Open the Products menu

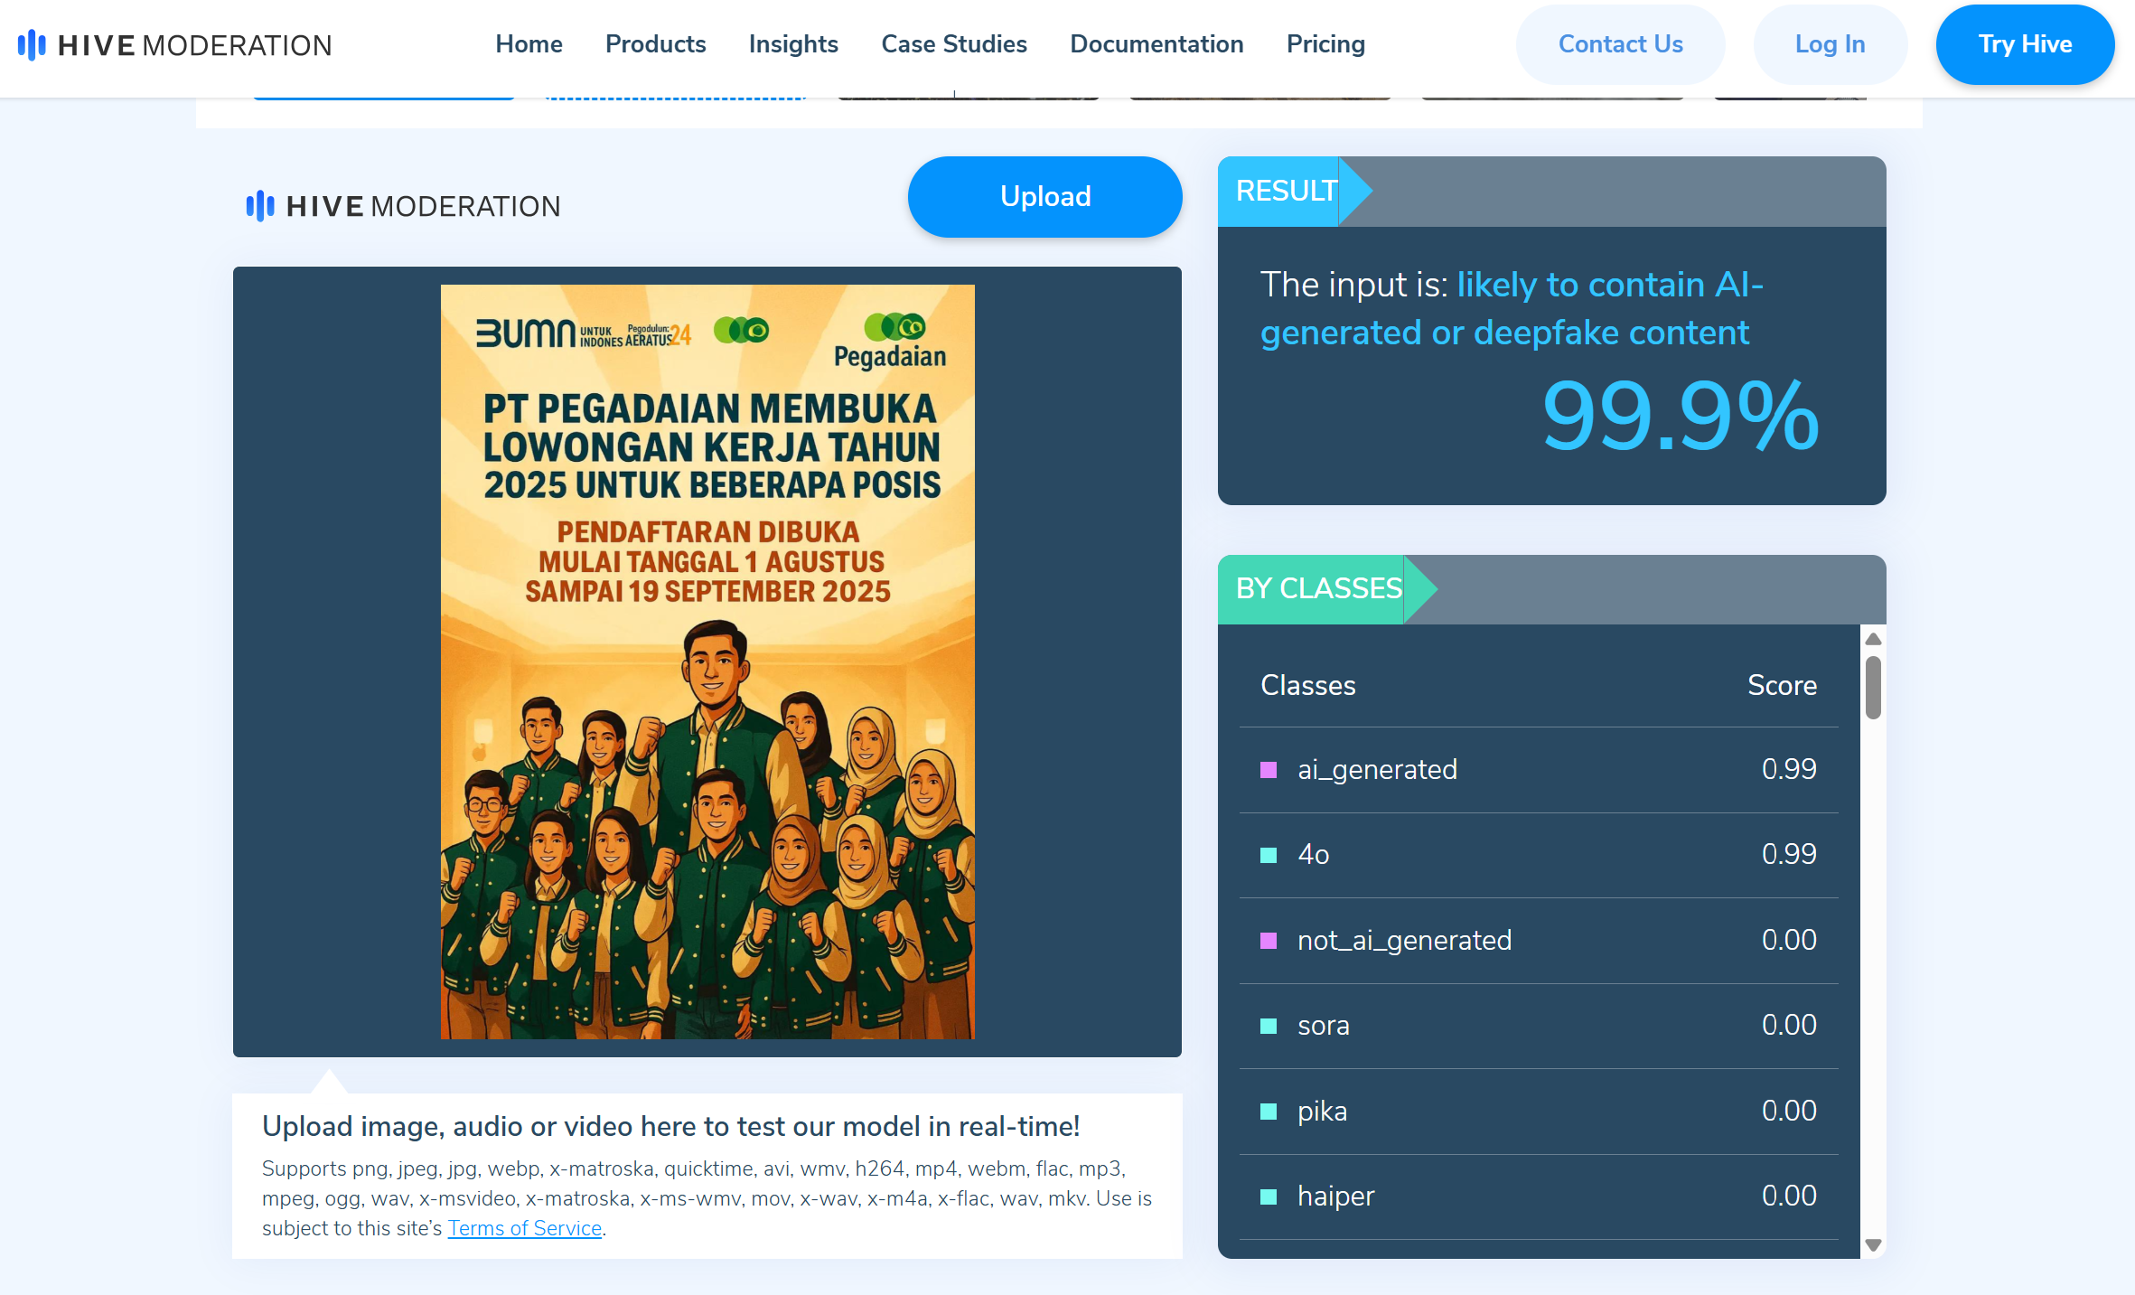click(655, 44)
